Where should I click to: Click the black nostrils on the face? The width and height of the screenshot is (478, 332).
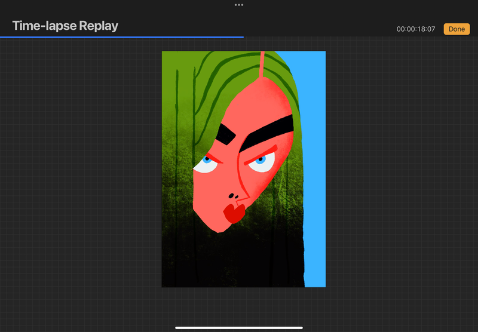point(234,196)
